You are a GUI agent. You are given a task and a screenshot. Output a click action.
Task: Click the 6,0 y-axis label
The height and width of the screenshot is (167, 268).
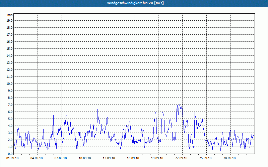(10, 112)
